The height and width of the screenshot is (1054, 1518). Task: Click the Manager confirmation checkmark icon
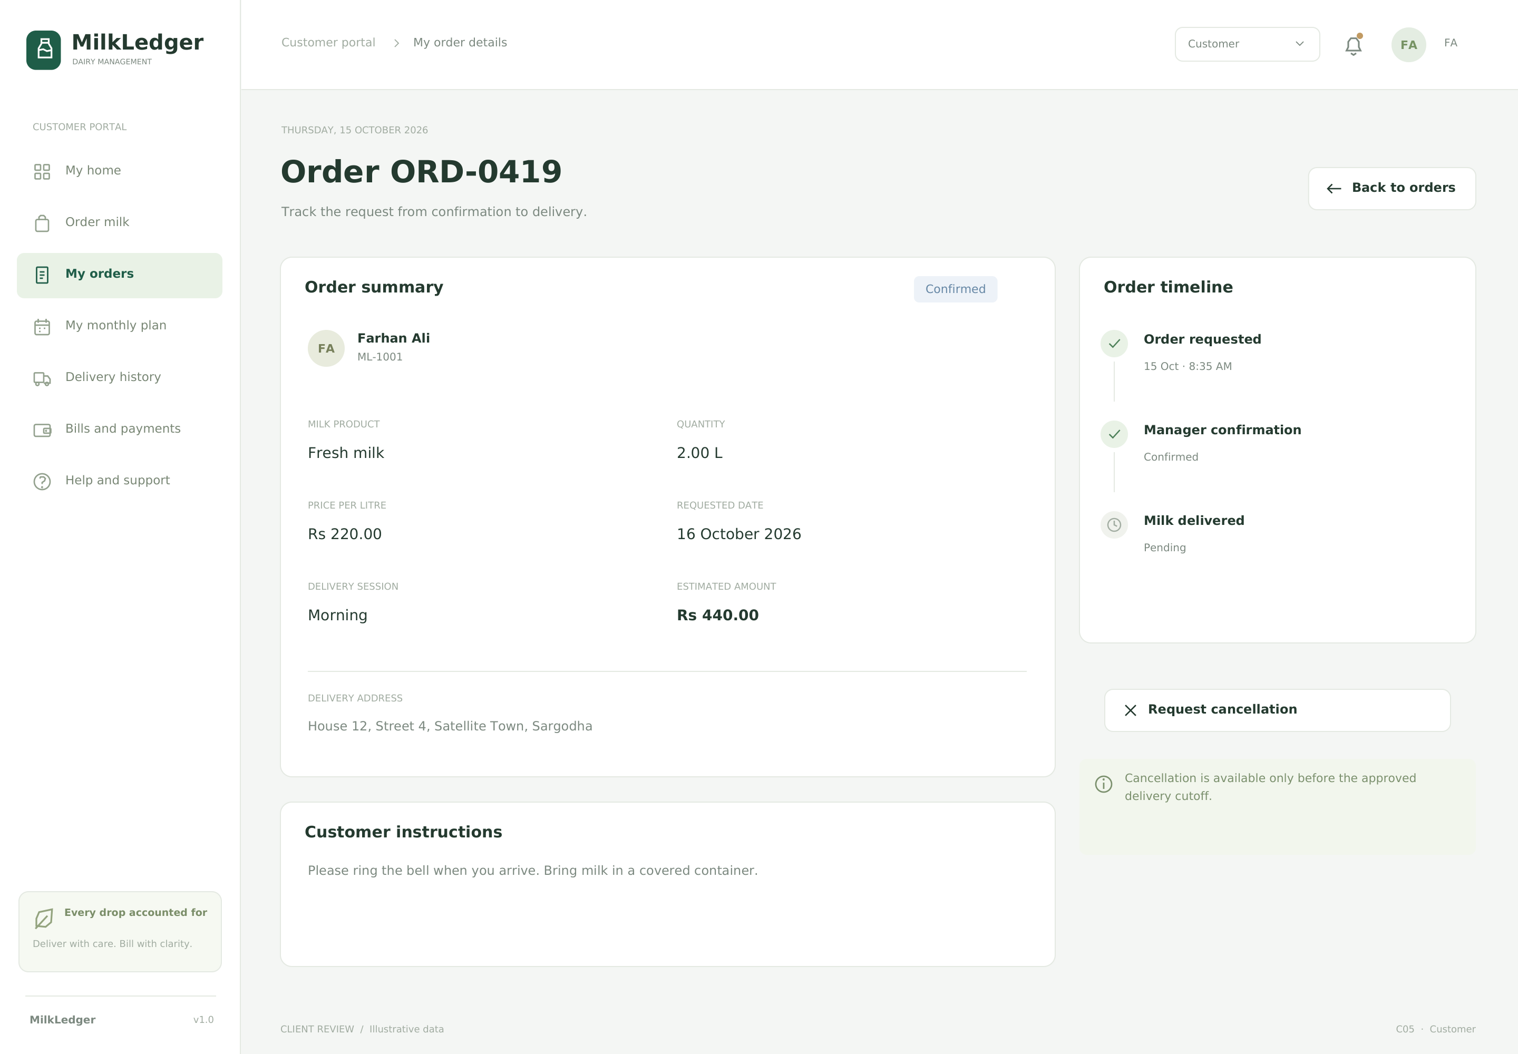coord(1114,434)
